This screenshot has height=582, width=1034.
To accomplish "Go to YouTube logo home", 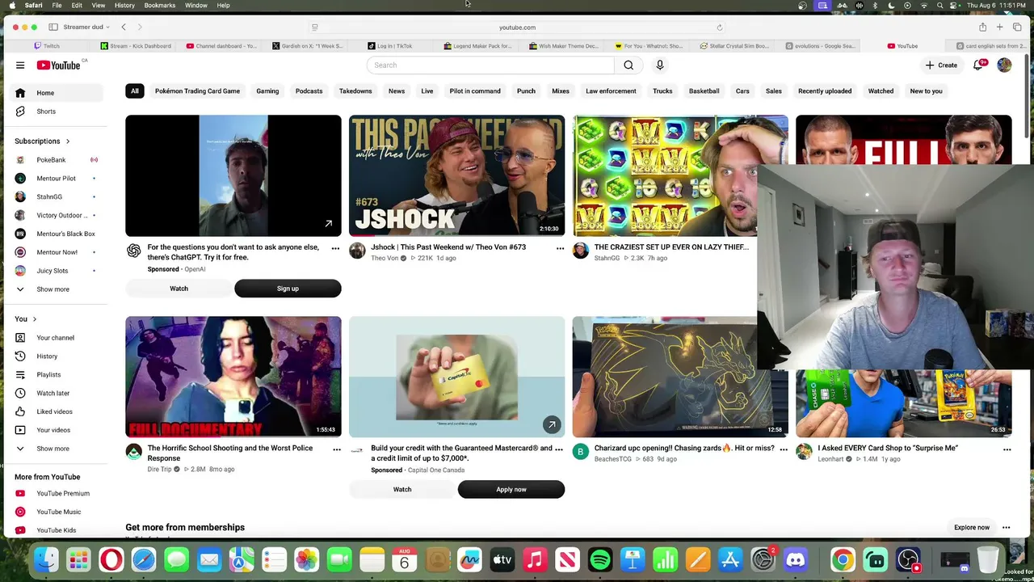I will coord(60,65).
